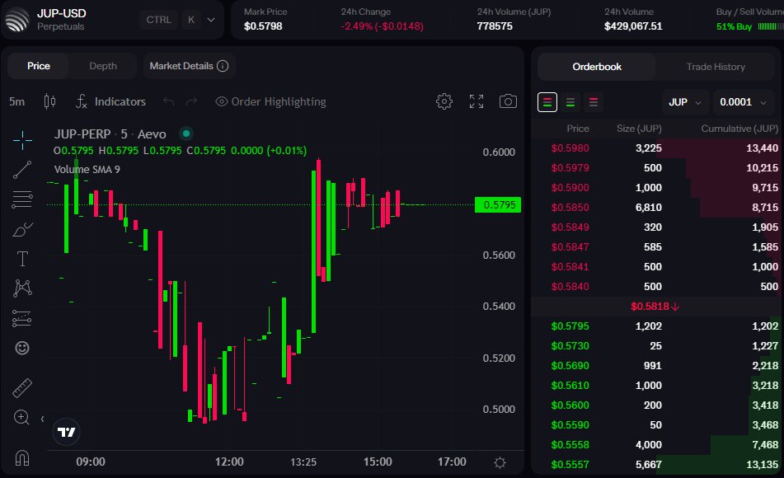This screenshot has height=478, width=784.
Task: Select the $0.5900 ask price
Action: (570, 188)
